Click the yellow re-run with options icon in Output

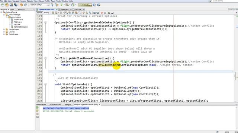(x=37, y=111)
